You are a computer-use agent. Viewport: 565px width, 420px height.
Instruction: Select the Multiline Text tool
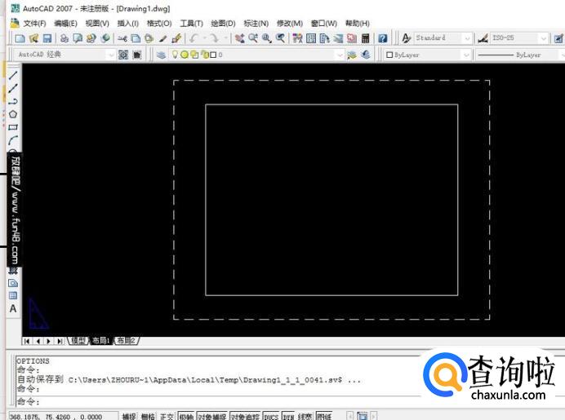pyautogui.click(x=13, y=309)
